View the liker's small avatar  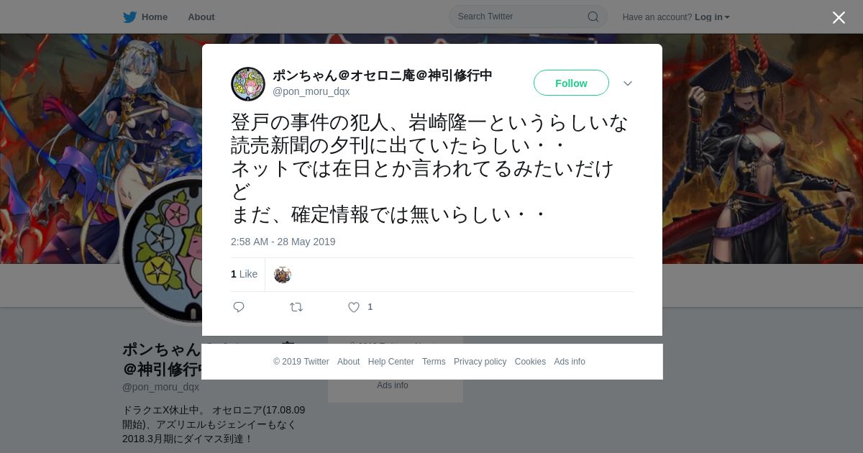[283, 275]
